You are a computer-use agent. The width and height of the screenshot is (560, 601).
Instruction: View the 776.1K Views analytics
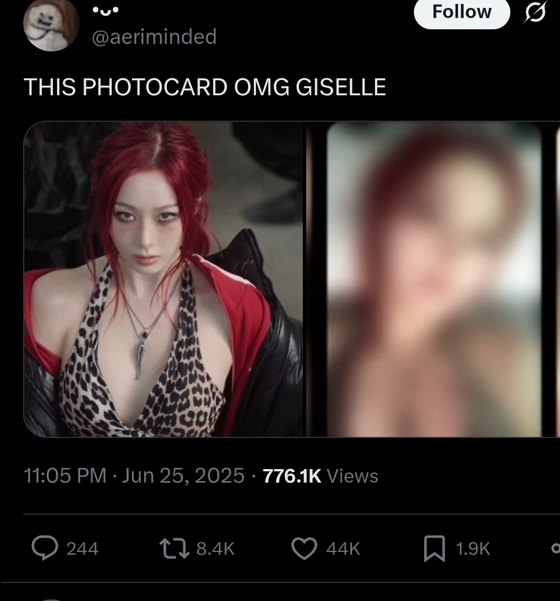(x=320, y=476)
